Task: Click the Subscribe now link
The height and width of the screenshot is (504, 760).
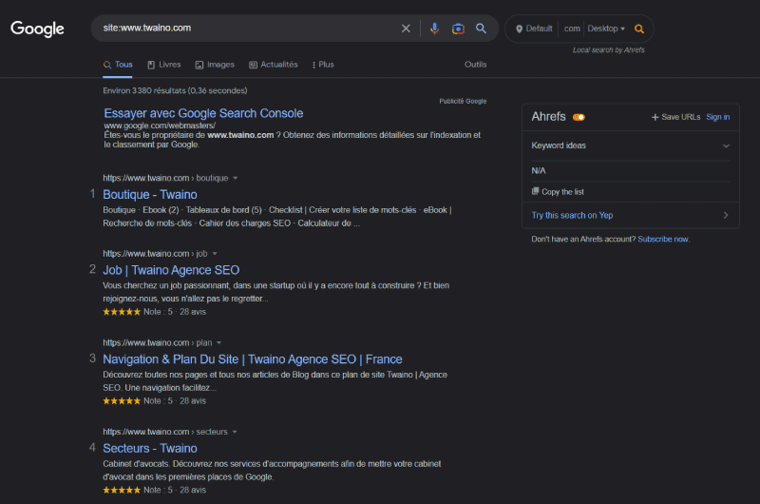Action: pyautogui.click(x=663, y=239)
